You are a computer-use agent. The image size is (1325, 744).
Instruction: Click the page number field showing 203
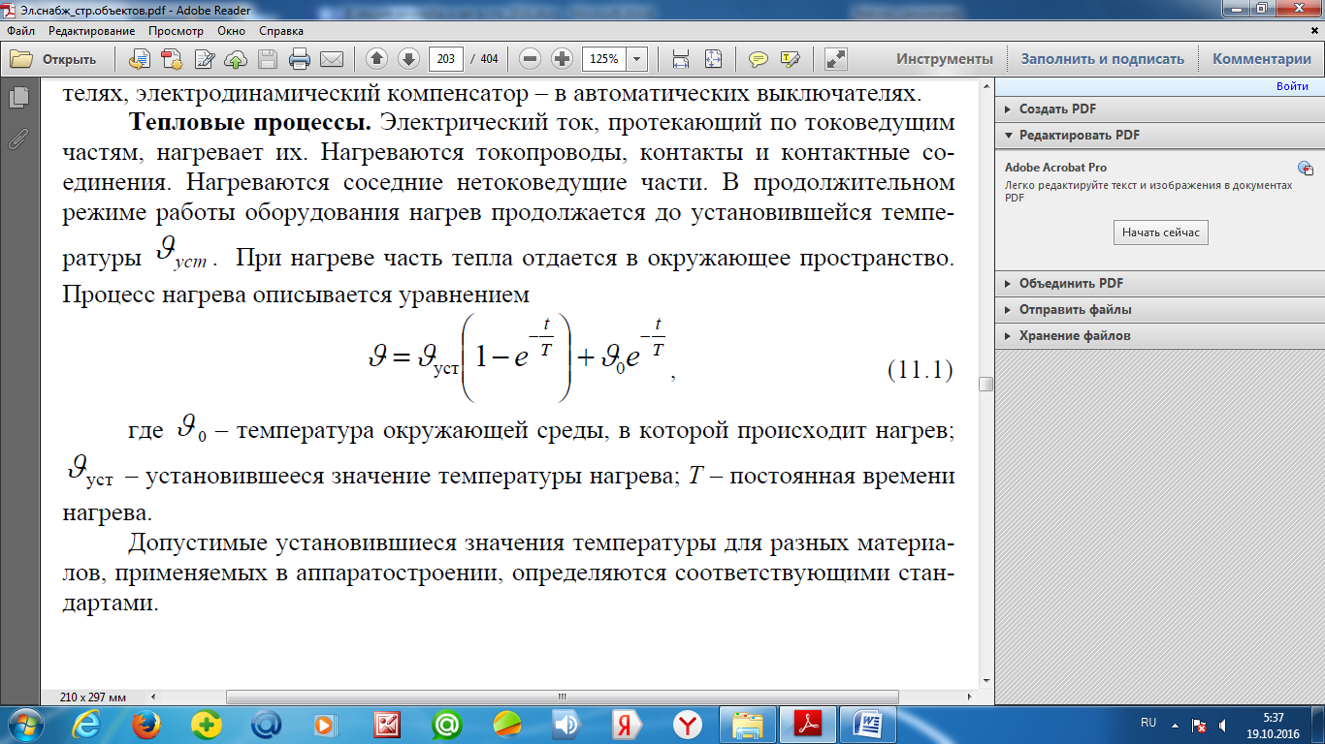click(x=445, y=59)
